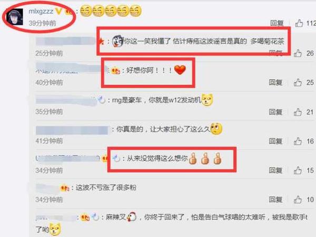The width and height of the screenshot is (316, 237).
Task: Reply to 从来没觉得这么想你 comment
Action: (x=275, y=171)
